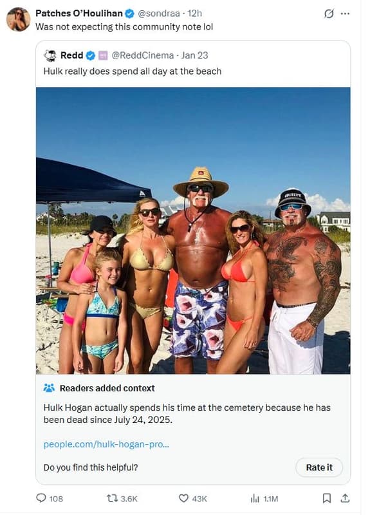This screenshot has width=370, height=515.
Task: Bookmark this post with the bookmark icon
Action: tap(326, 498)
